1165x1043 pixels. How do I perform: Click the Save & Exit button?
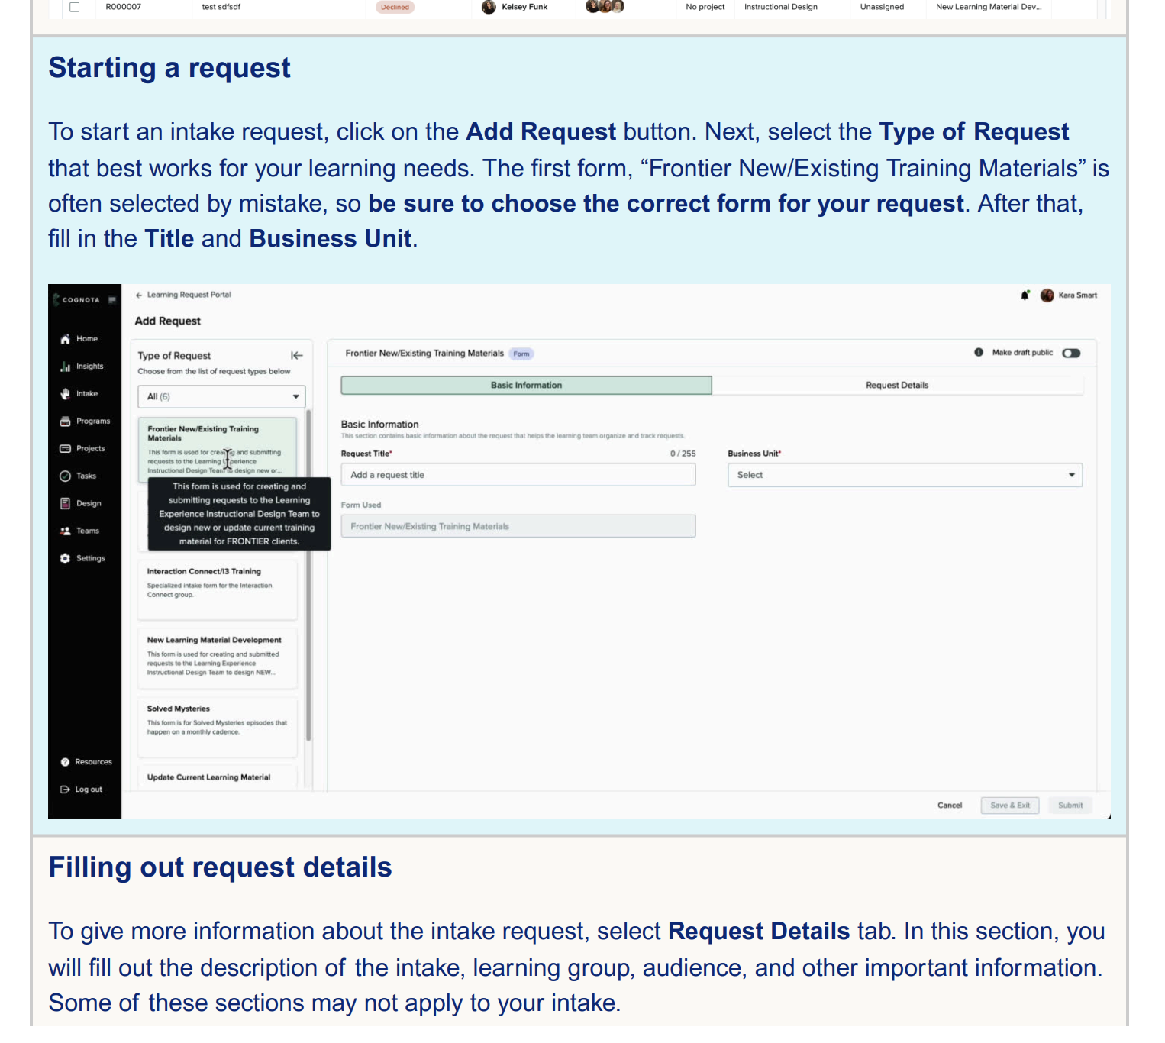click(x=1010, y=806)
